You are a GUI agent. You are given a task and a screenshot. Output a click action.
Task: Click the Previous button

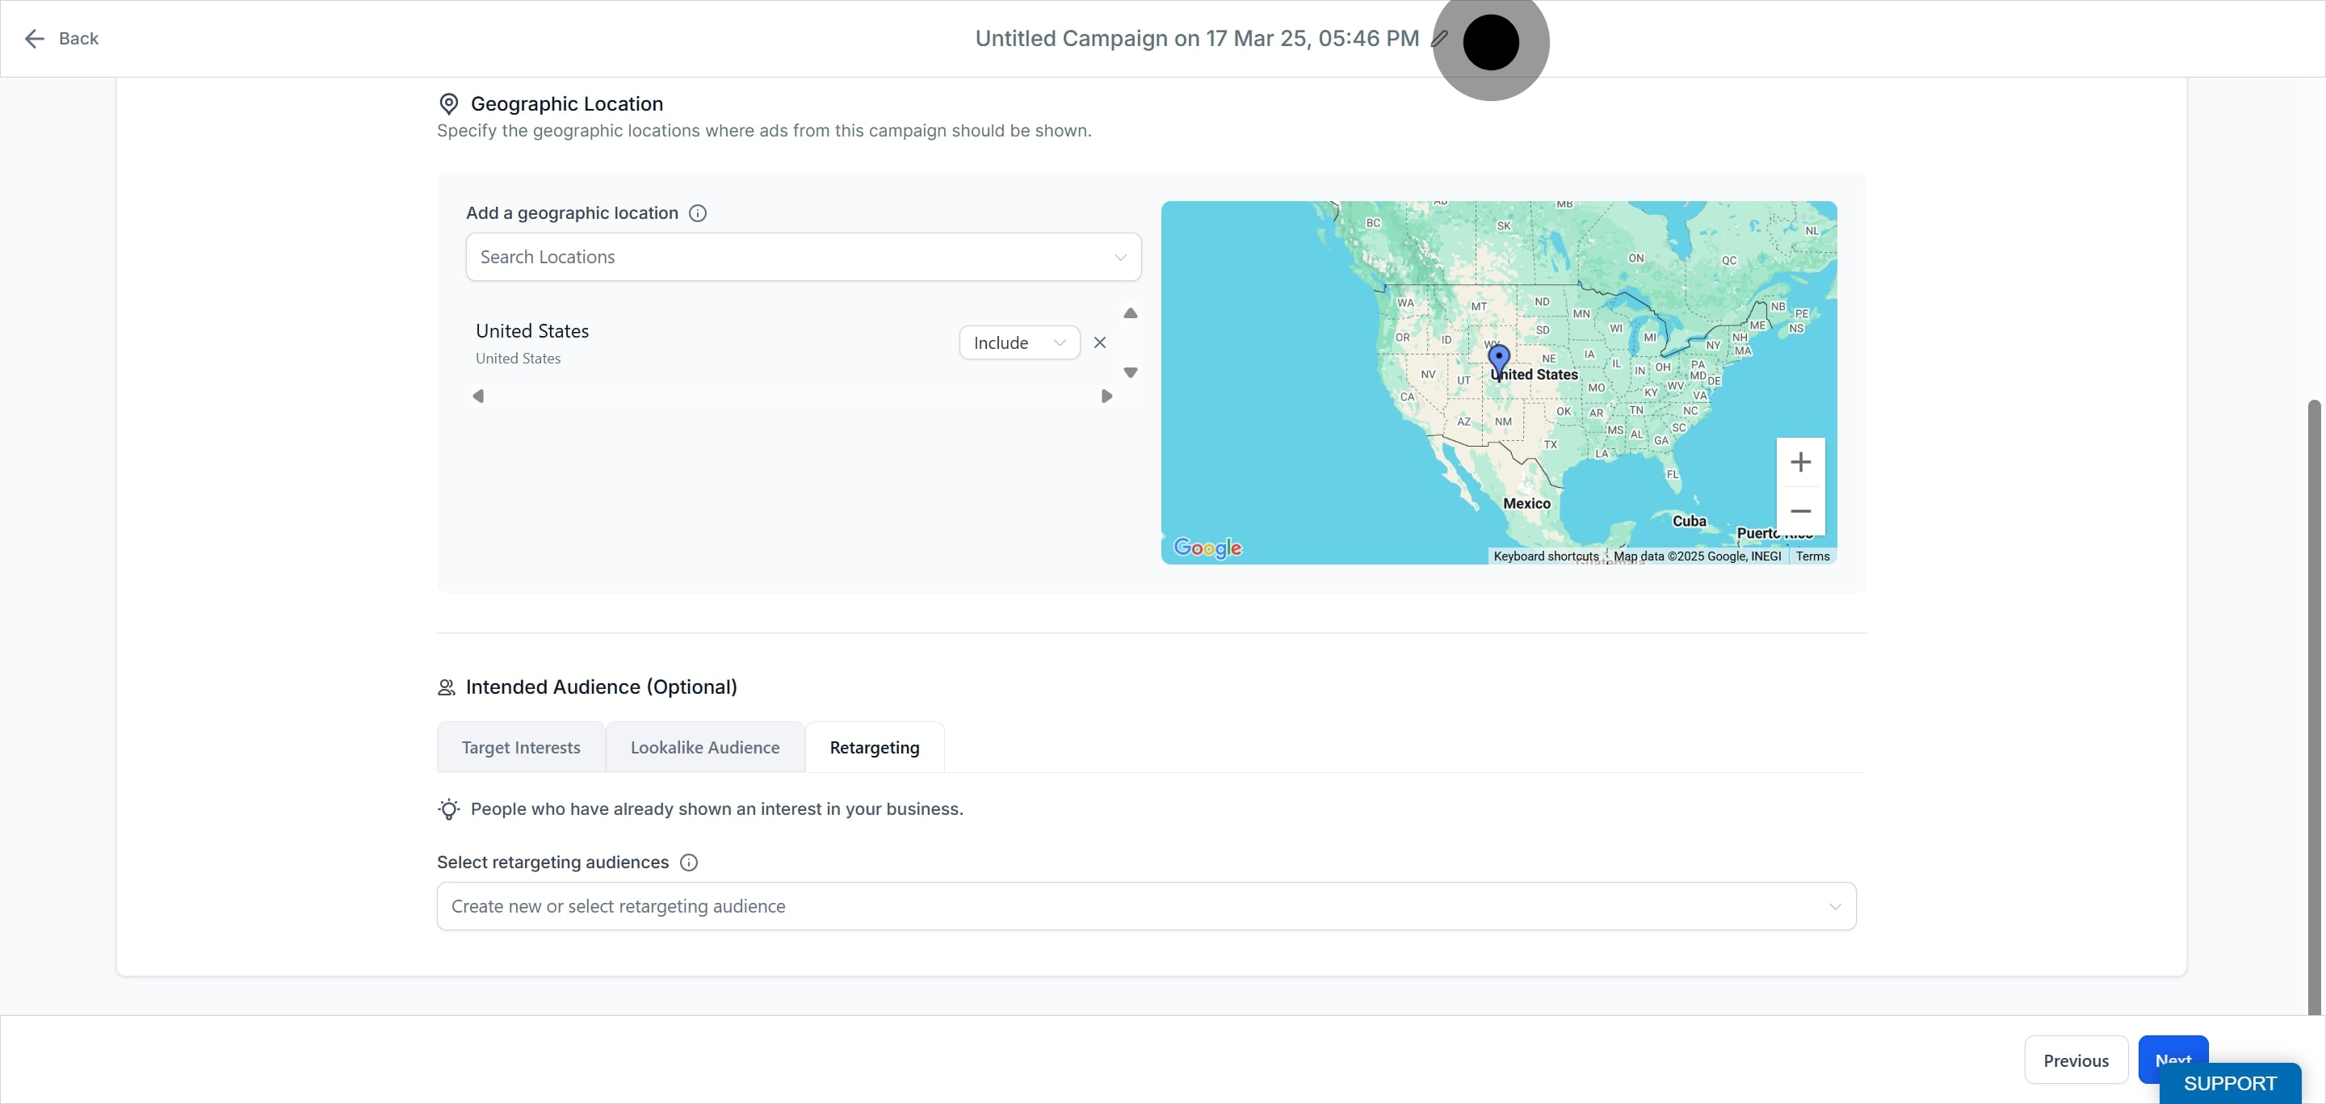[x=2075, y=1060]
